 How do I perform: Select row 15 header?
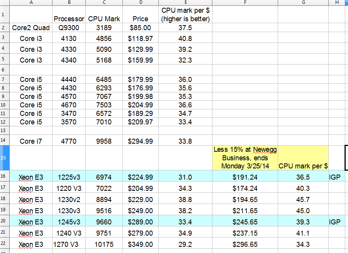coord(5,158)
